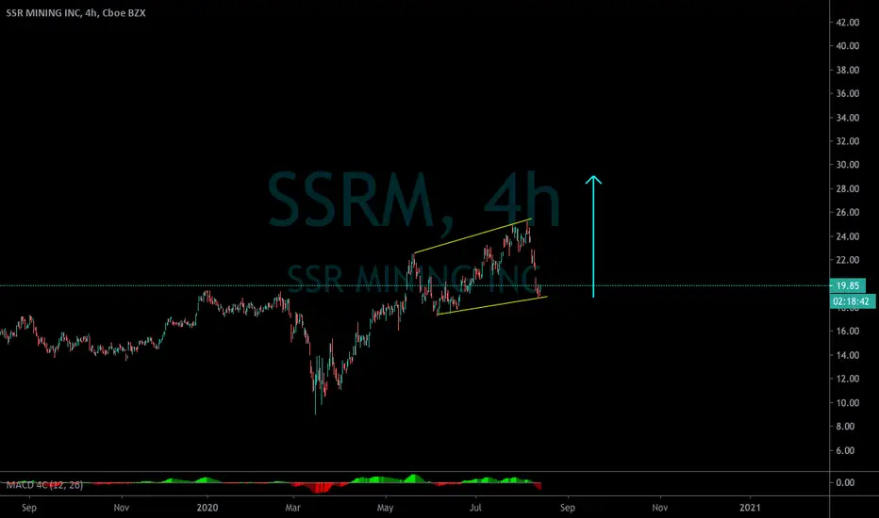Click the Sep label starting the time axis

point(29,508)
